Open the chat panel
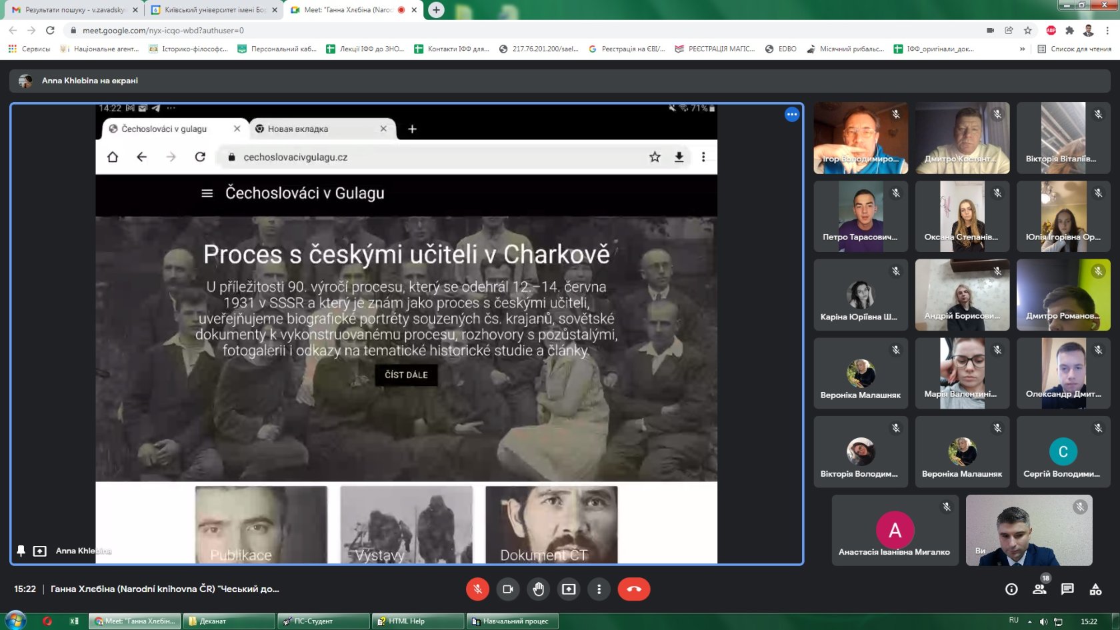The width and height of the screenshot is (1120, 630). pos(1067,589)
